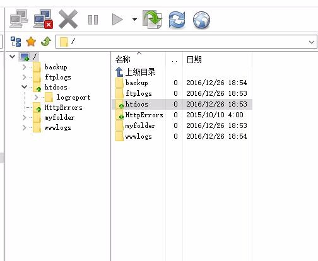The image size is (318, 261).
Task: Click htdocs folder icon in file list
Action: (119, 104)
